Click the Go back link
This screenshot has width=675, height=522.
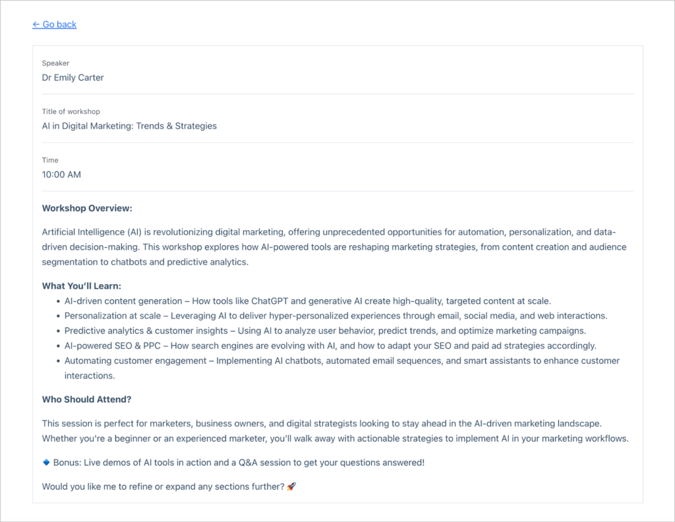point(55,24)
